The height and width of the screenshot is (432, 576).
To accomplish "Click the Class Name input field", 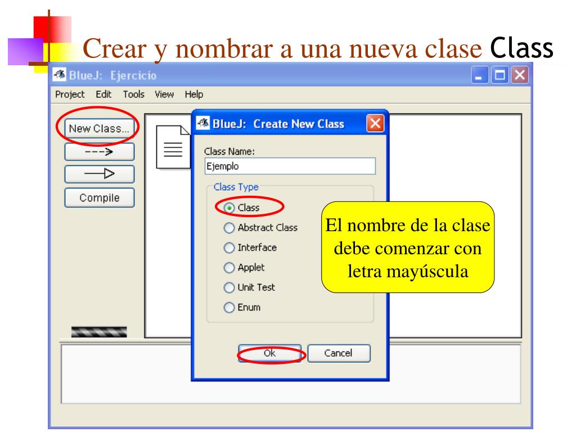I will click(290, 166).
